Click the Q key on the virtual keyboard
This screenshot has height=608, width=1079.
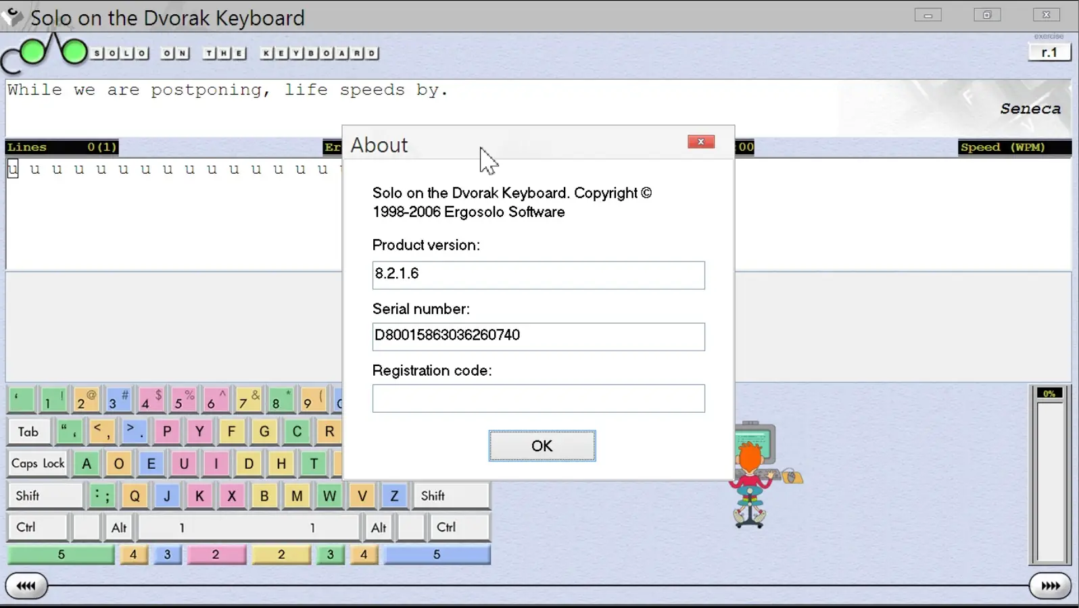pos(135,496)
